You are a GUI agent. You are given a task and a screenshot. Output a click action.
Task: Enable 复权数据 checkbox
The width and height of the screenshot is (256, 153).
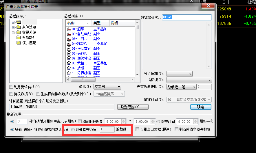[11, 94]
